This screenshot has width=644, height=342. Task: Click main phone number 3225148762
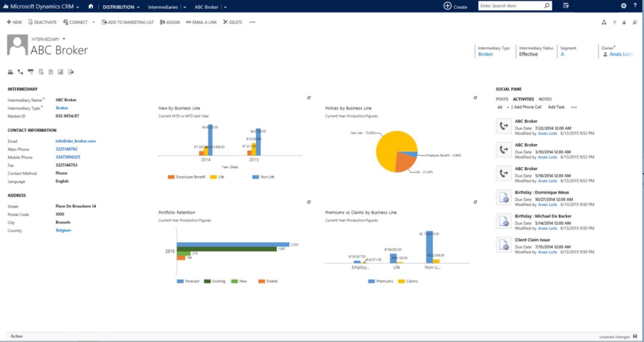point(66,149)
